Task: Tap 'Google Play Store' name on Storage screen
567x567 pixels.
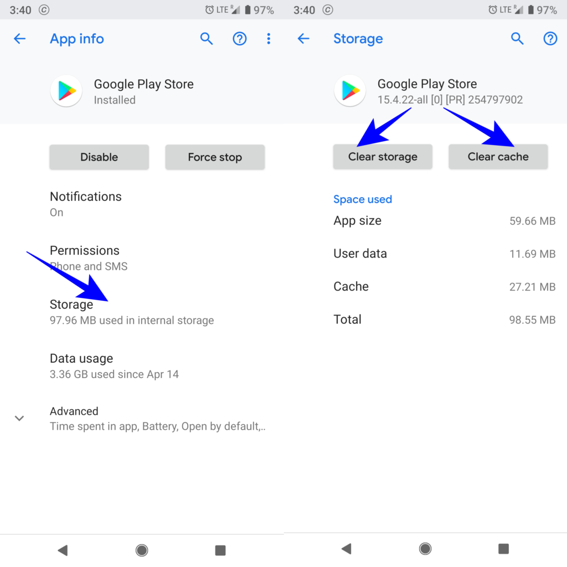Action: (427, 84)
